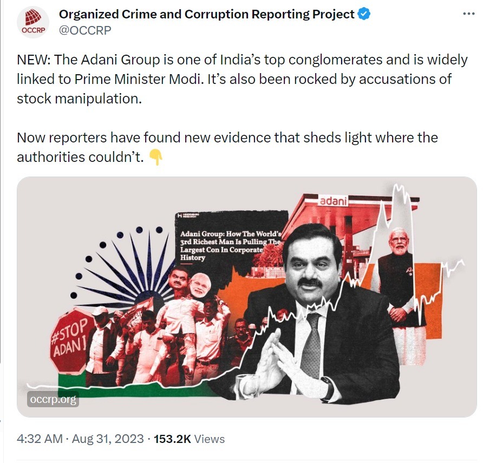
Task: Open the OCCRP profile avatar
Action: click(x=33, y=22)
